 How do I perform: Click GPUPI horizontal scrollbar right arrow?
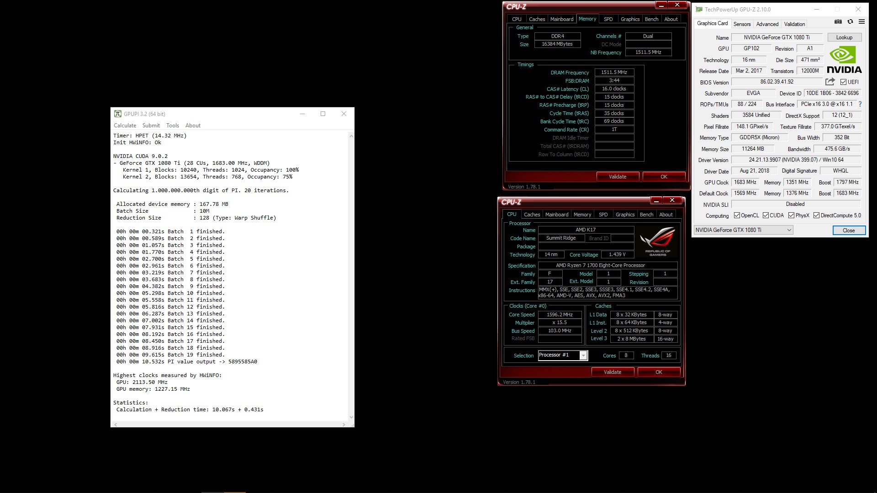click(x=344, y=425)
